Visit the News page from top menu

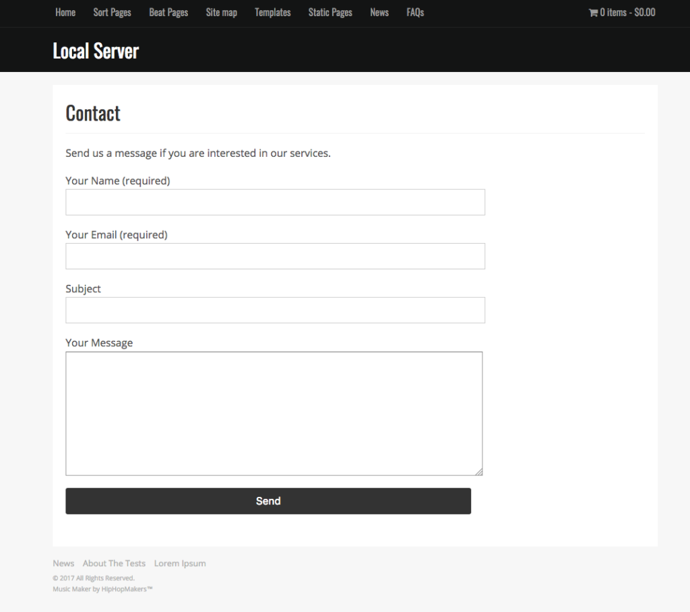[379, 12]
